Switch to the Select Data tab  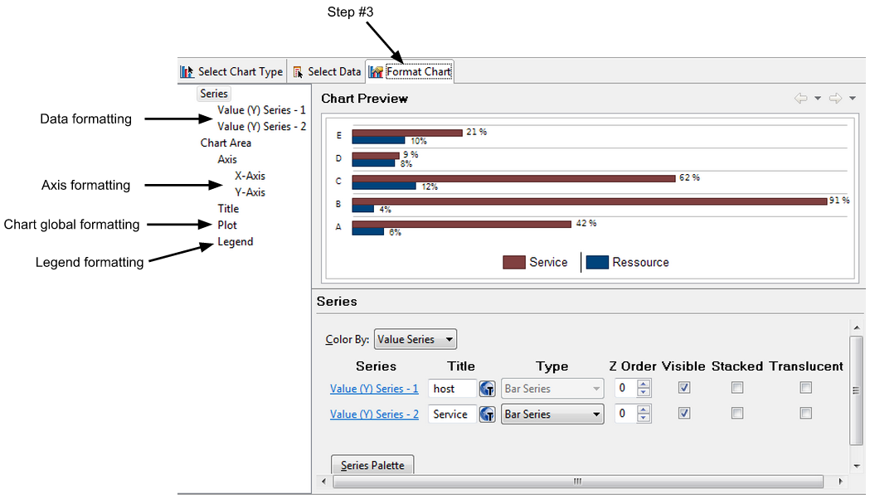click(328, 72)
